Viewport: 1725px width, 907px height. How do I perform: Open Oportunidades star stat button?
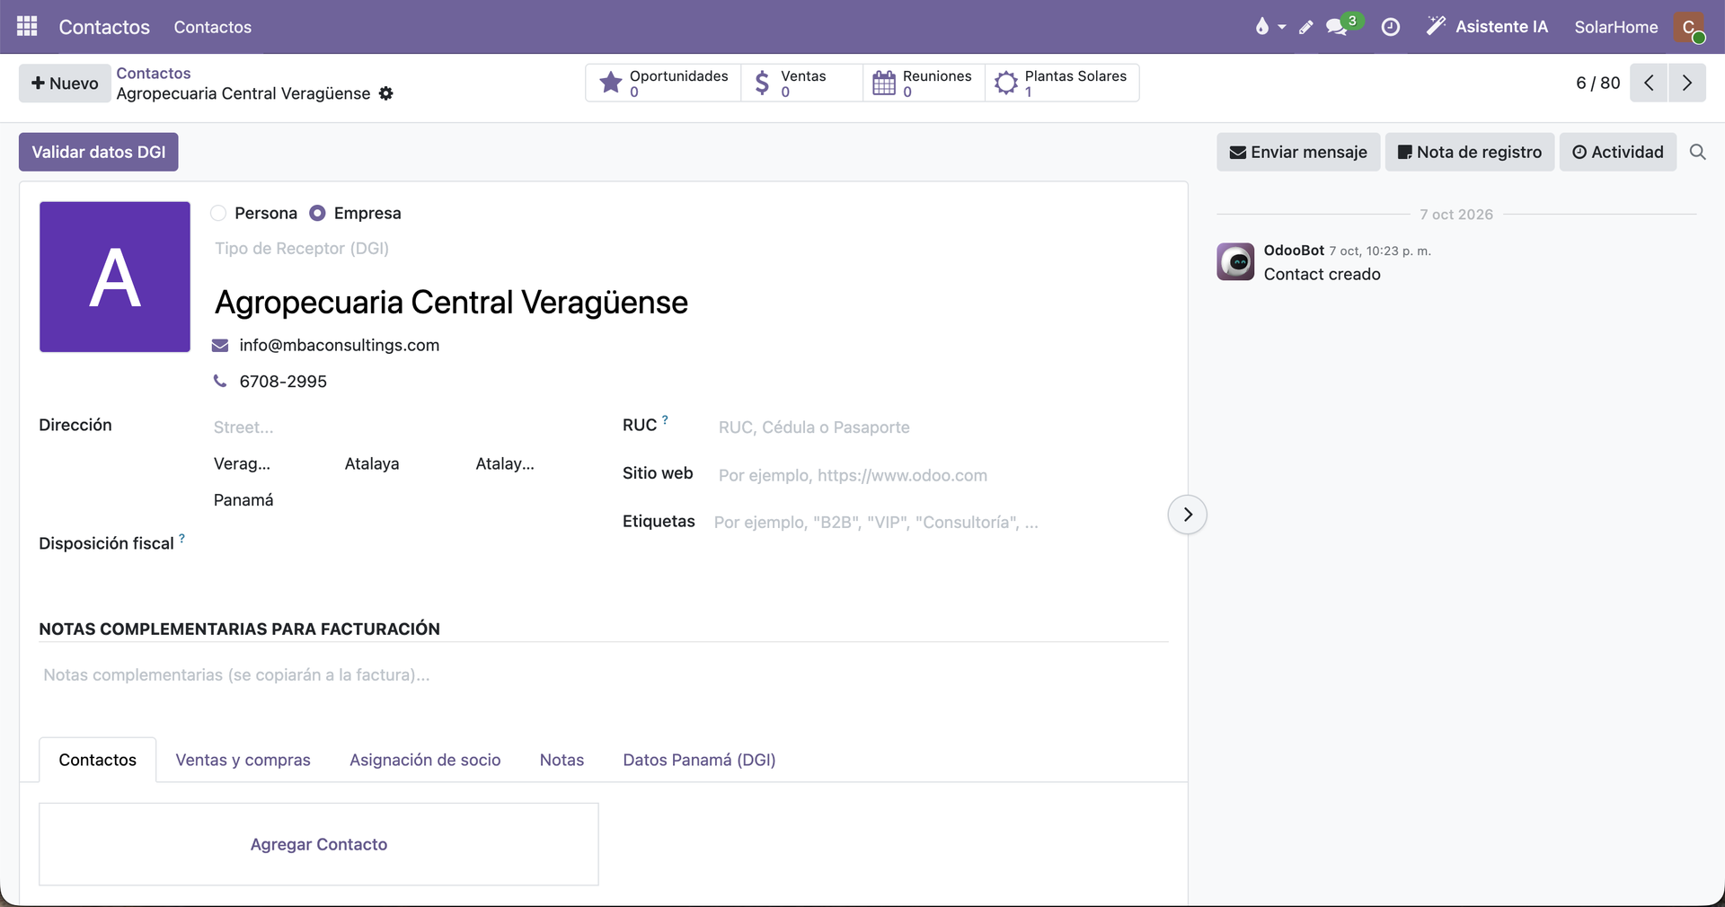tap(663, 83)
